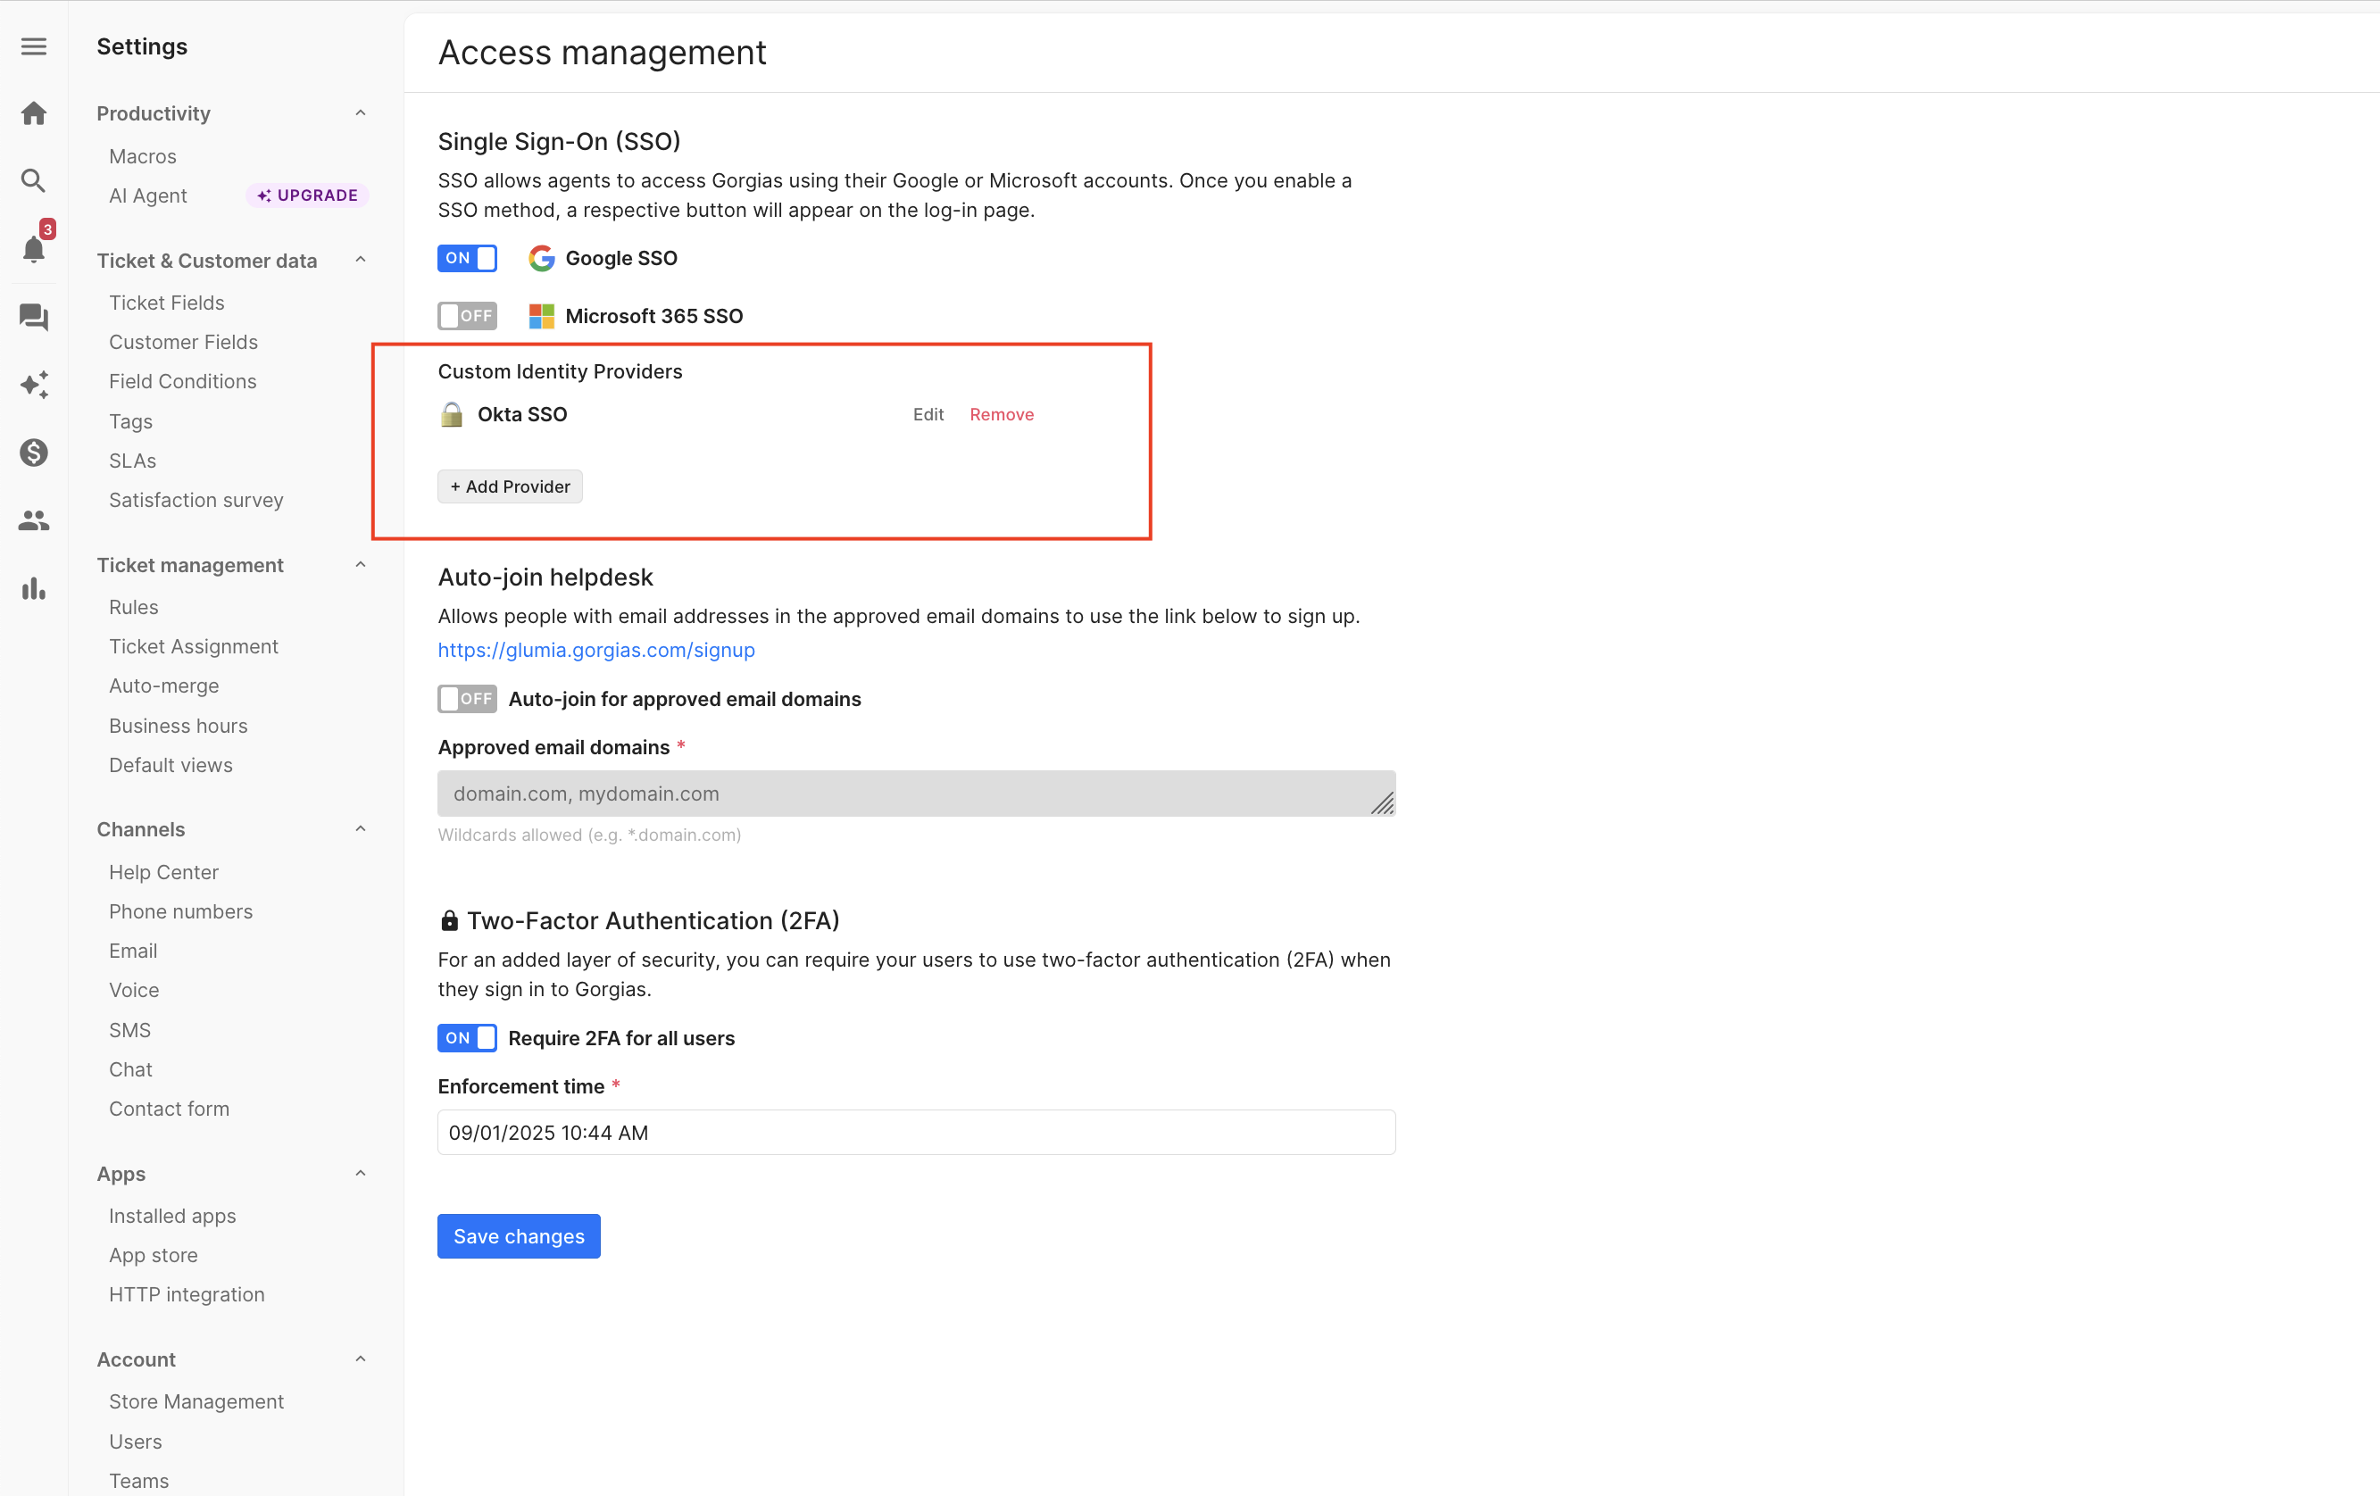Click the AI sparkles sidebar icon
This screenshot has height=1496, width=2380.
click(x=34, y=385)
